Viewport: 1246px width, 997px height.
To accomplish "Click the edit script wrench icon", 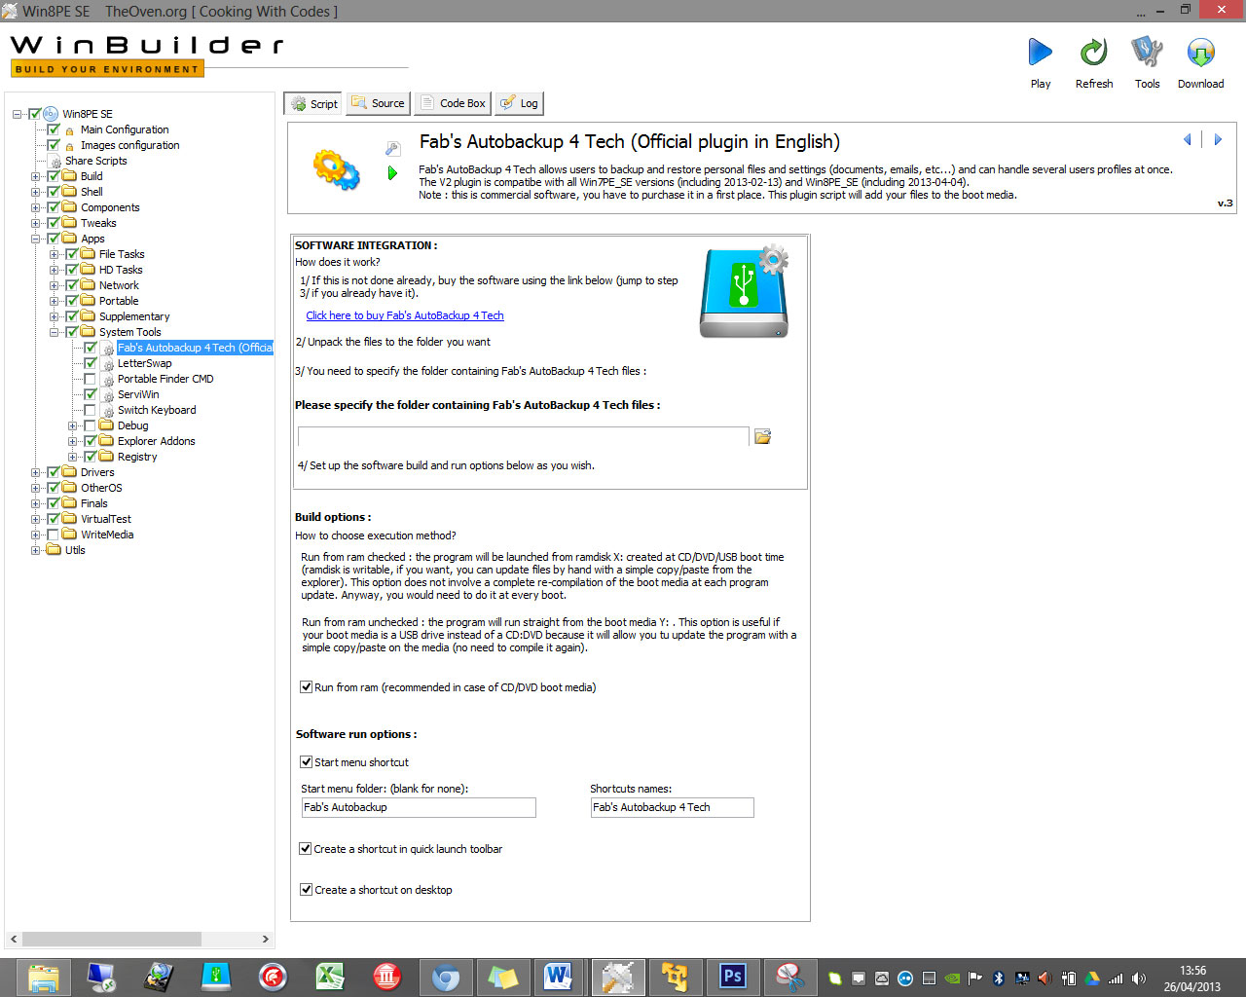I will click(392, 149).
